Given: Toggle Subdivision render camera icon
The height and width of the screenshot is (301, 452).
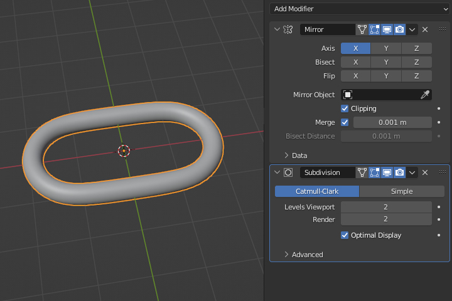Looking at the screenshot, I should [x=399, y=172].
